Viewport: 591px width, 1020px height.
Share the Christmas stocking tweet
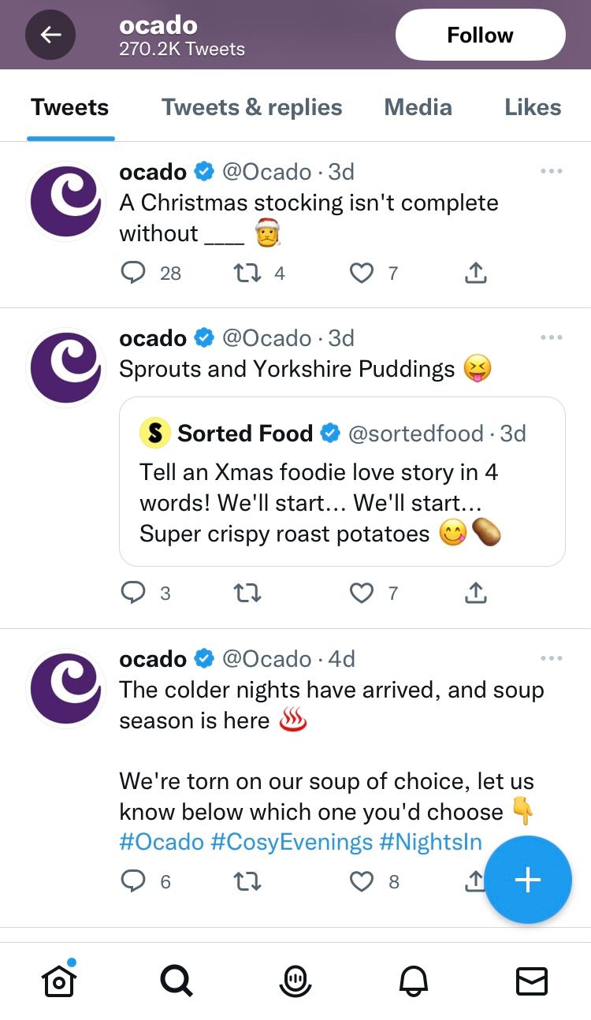click(x=475, y=273)
